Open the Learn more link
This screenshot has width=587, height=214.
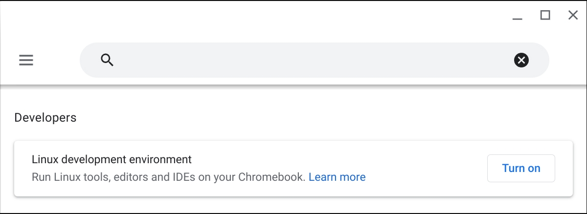point(337,177)
